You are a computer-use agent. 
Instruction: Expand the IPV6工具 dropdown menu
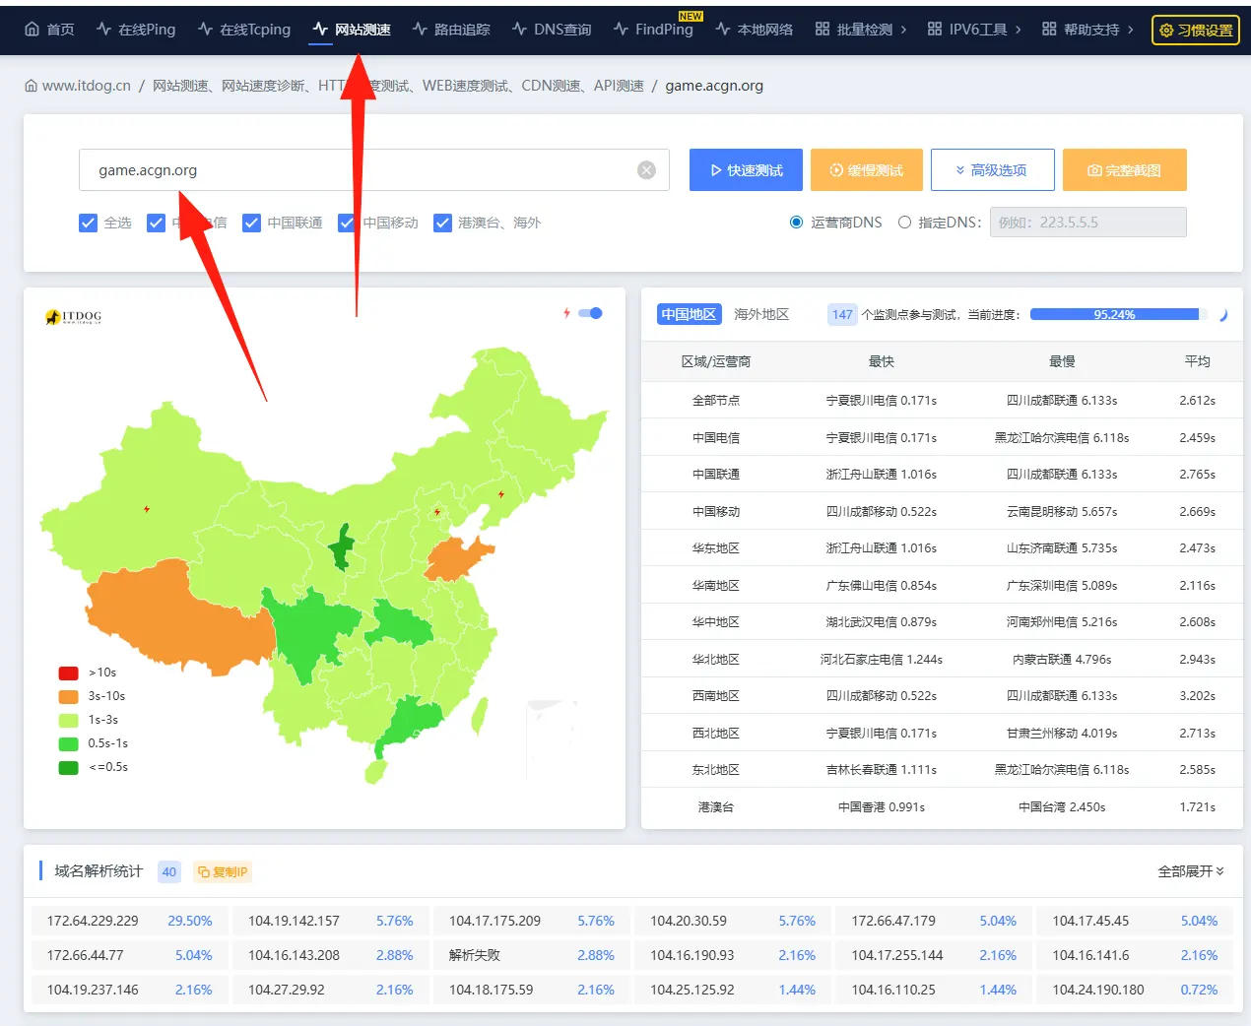974,30
